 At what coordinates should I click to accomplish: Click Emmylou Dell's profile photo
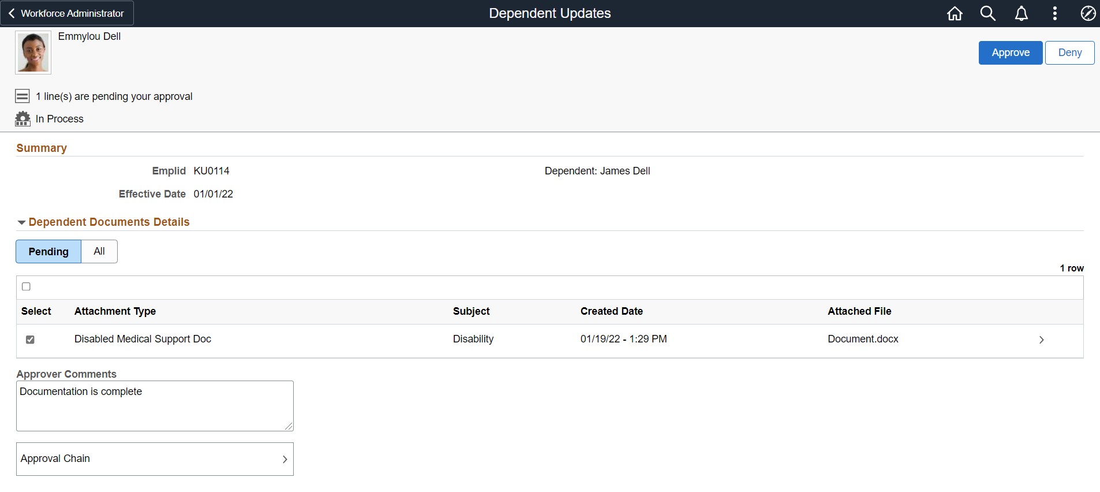[33, 53]
